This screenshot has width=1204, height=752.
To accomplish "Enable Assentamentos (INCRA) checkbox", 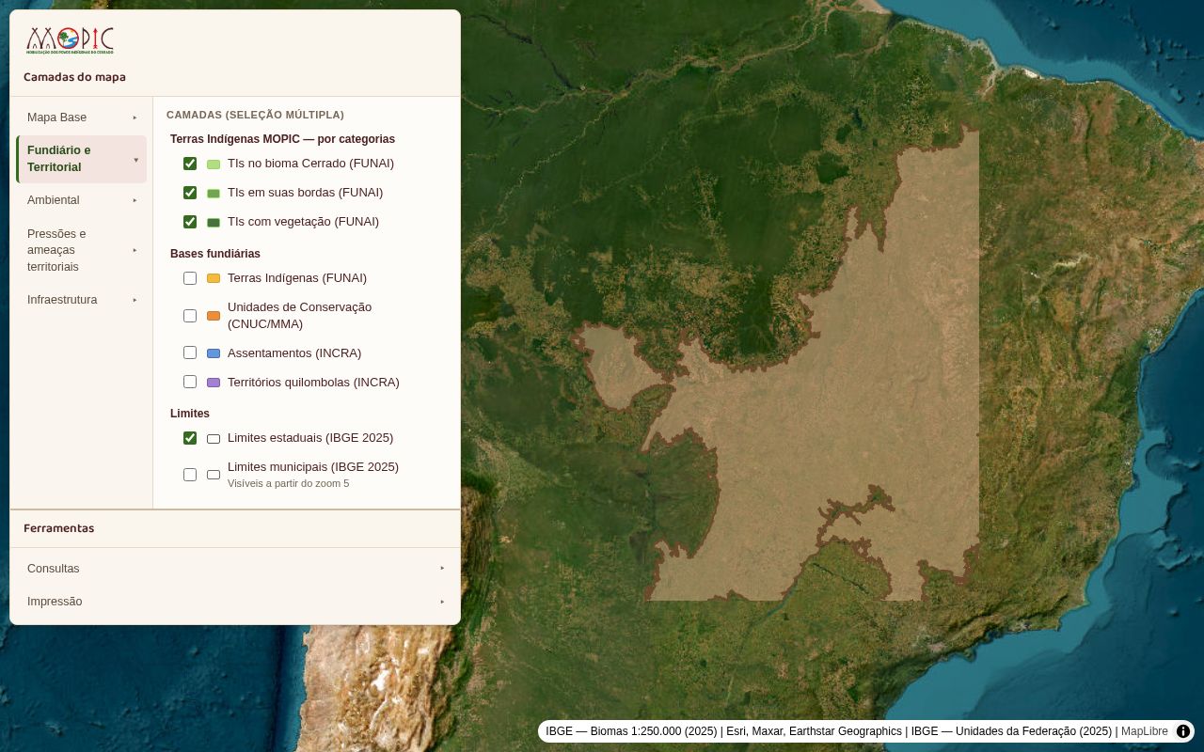I will tap(190, 352).
